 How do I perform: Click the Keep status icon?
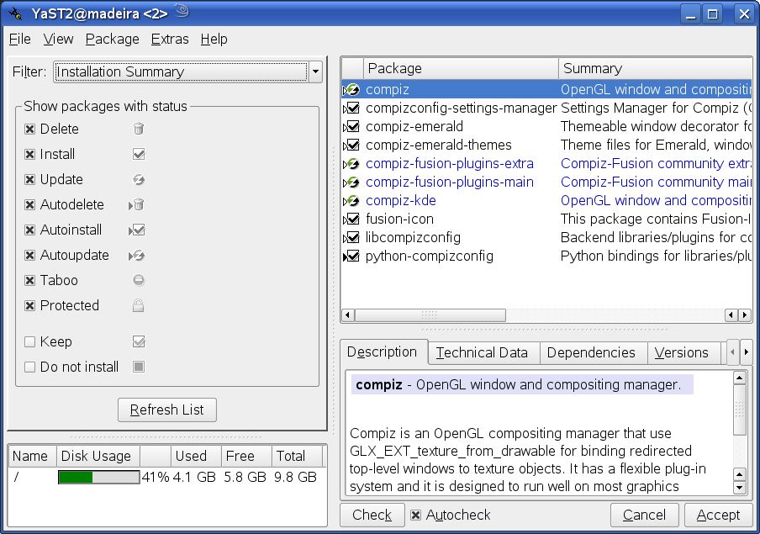click(x=139, y=341)
